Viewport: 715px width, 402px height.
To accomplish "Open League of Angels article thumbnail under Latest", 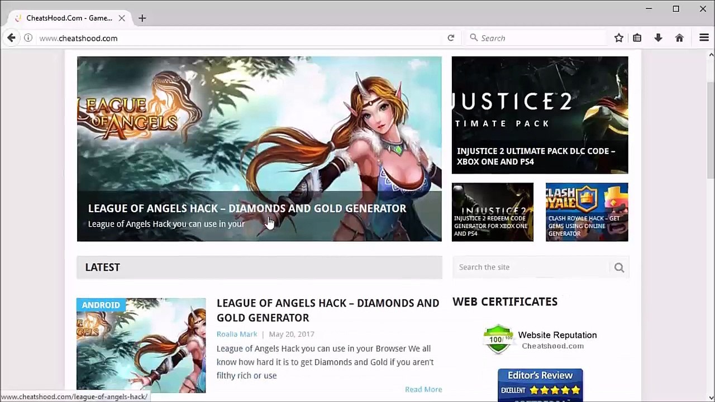I will pyautogui.click(x=141, y=345).
